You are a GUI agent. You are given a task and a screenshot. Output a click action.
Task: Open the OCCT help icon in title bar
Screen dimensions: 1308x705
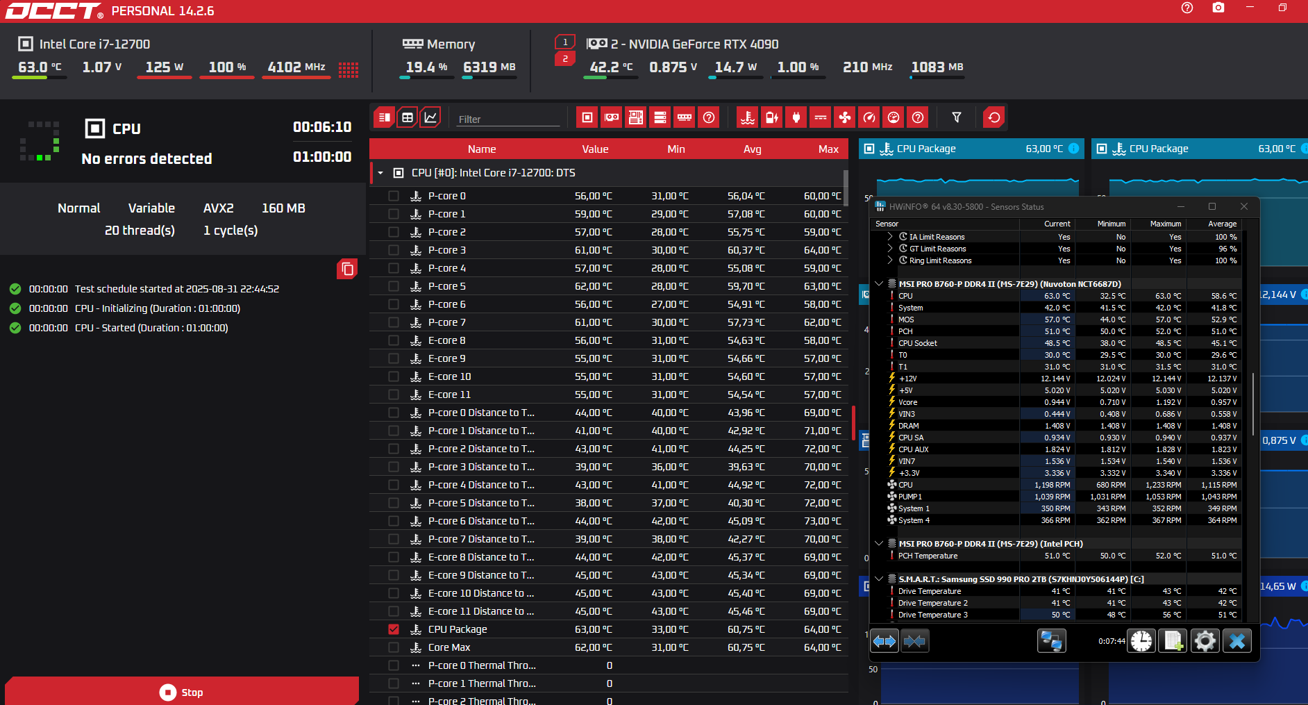[x=1187, y=8]
